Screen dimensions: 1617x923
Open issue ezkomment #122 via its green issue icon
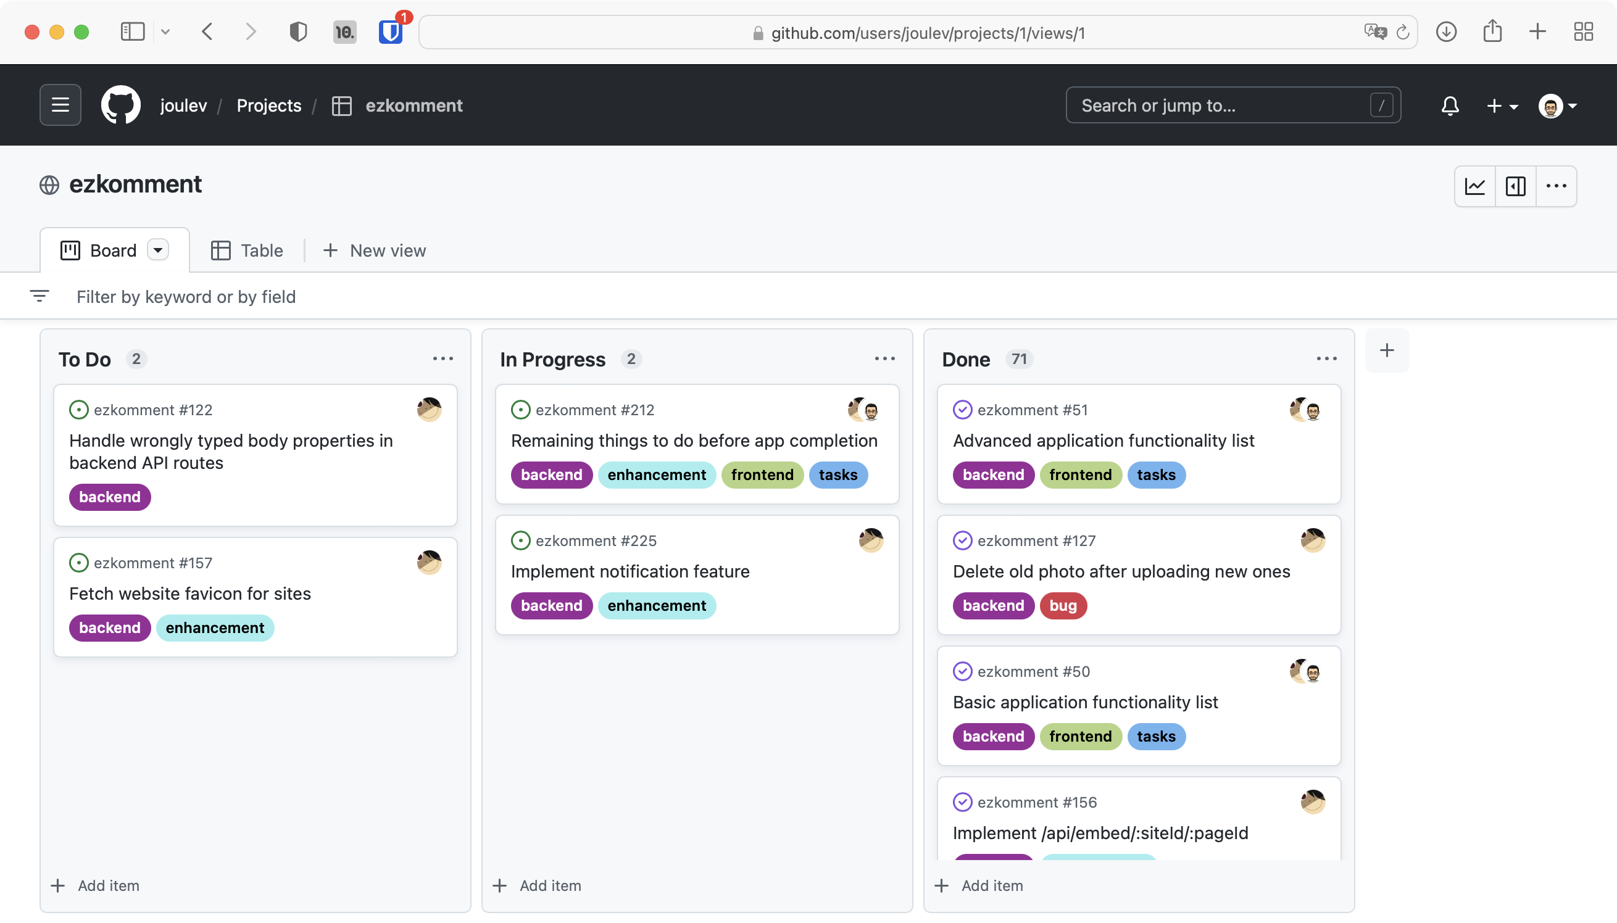tap(78, 410)
